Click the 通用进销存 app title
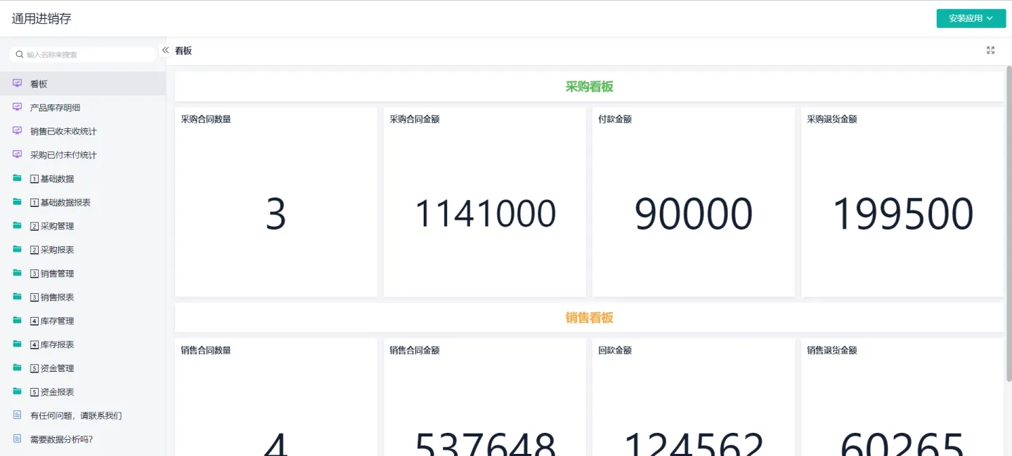Image resolution: width=1012 pixels, height=456 pixels. pyautogui.click(x=41, y=19)
